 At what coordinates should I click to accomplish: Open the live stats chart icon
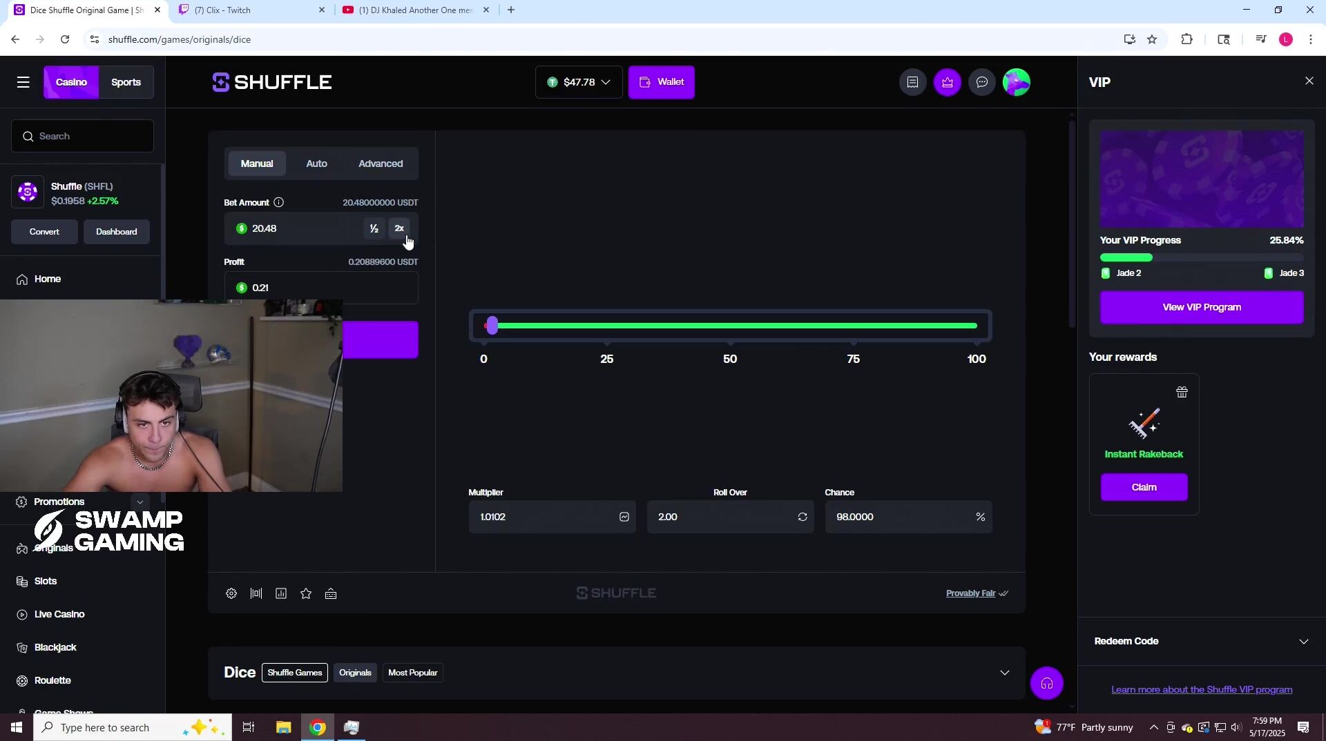(281, 593)
